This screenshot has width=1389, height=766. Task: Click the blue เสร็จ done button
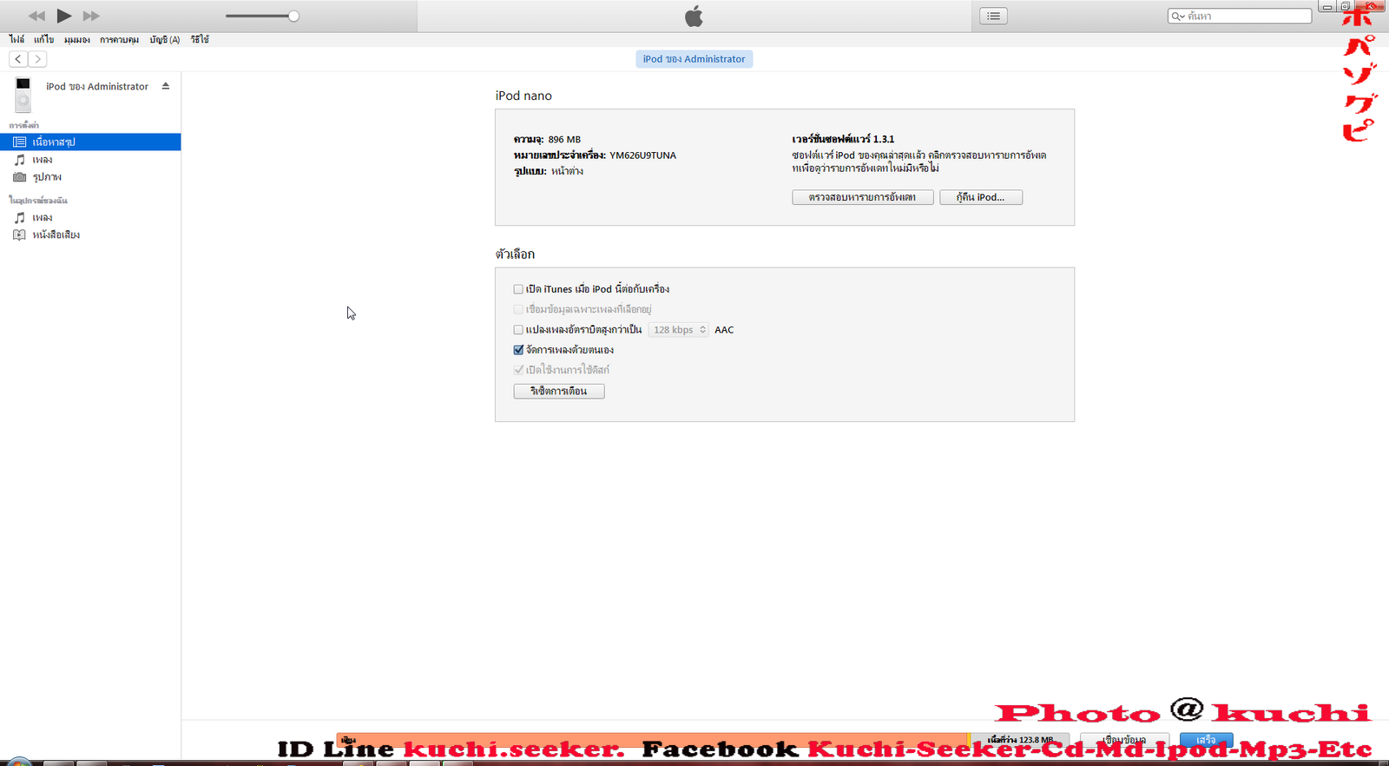[1206, 740]
